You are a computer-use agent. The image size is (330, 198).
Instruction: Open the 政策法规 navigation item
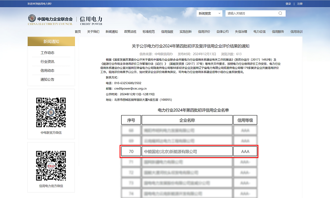pos(130,32)
